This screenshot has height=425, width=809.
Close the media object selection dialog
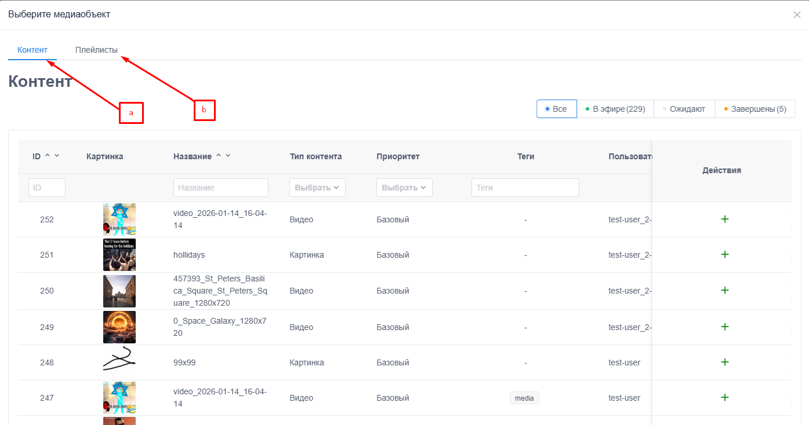coord(797,14)
